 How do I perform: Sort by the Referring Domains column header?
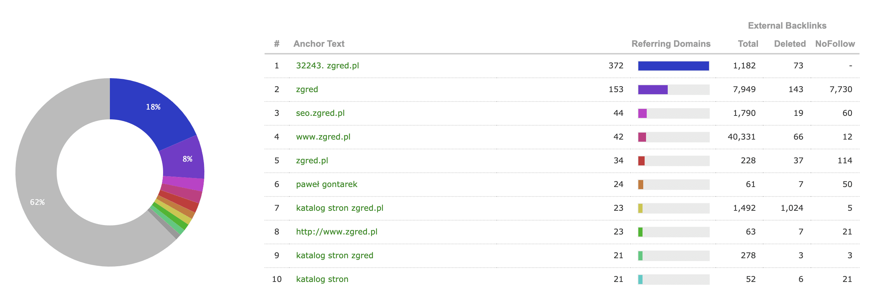click(x=671, y=44)
